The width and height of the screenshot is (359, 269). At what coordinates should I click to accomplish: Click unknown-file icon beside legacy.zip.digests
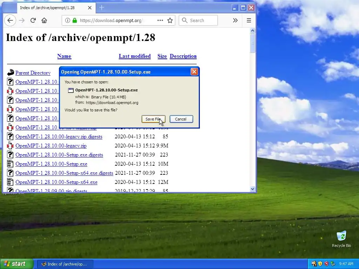[x=10, y=136]
